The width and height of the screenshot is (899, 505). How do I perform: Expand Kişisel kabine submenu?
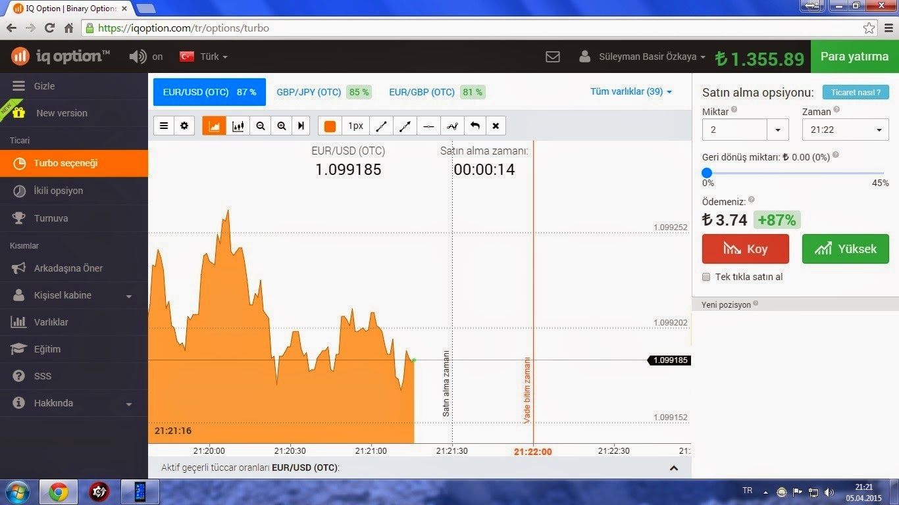tap(74, 295)
